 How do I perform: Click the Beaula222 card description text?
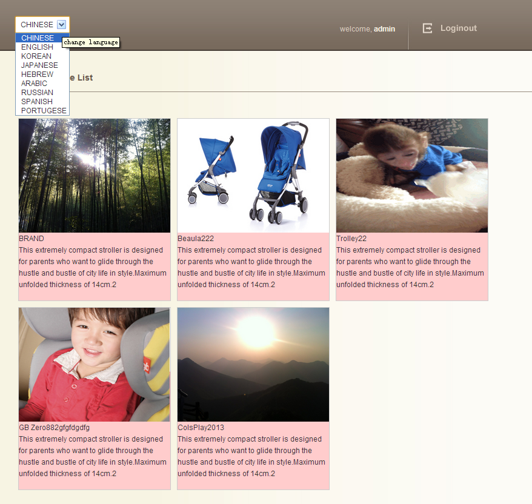[x=251, y=267]
